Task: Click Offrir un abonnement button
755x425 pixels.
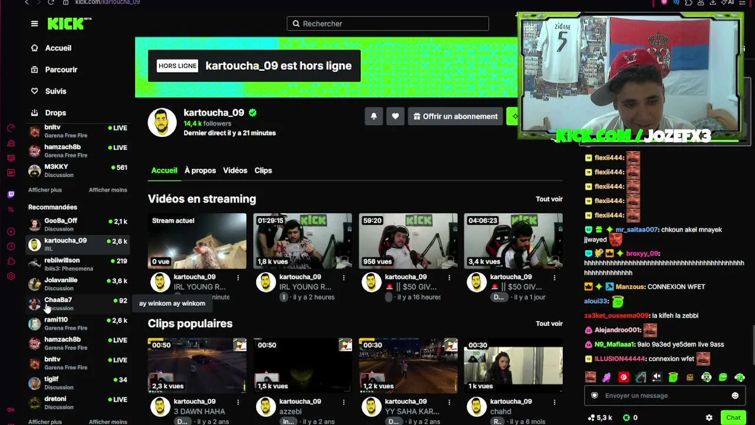Action: pos(455,116)
